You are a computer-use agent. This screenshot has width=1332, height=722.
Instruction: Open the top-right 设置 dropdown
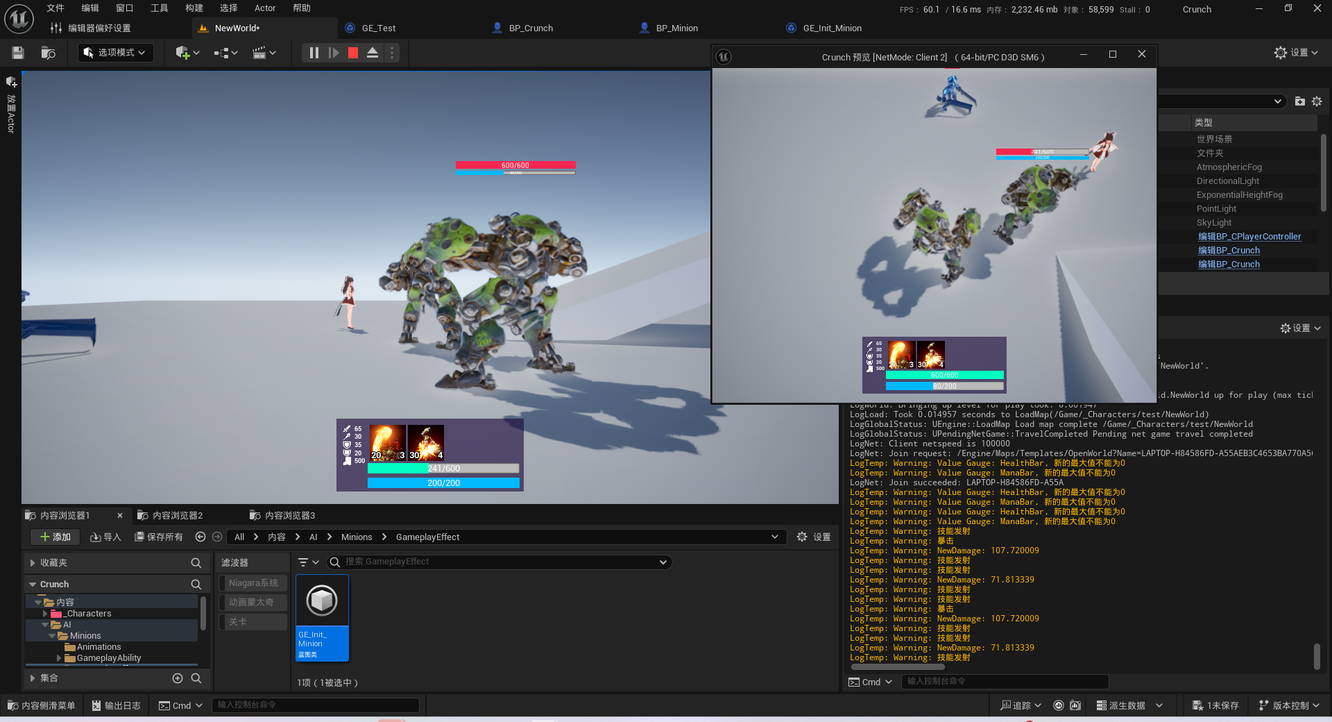[x=1296, y=53]
